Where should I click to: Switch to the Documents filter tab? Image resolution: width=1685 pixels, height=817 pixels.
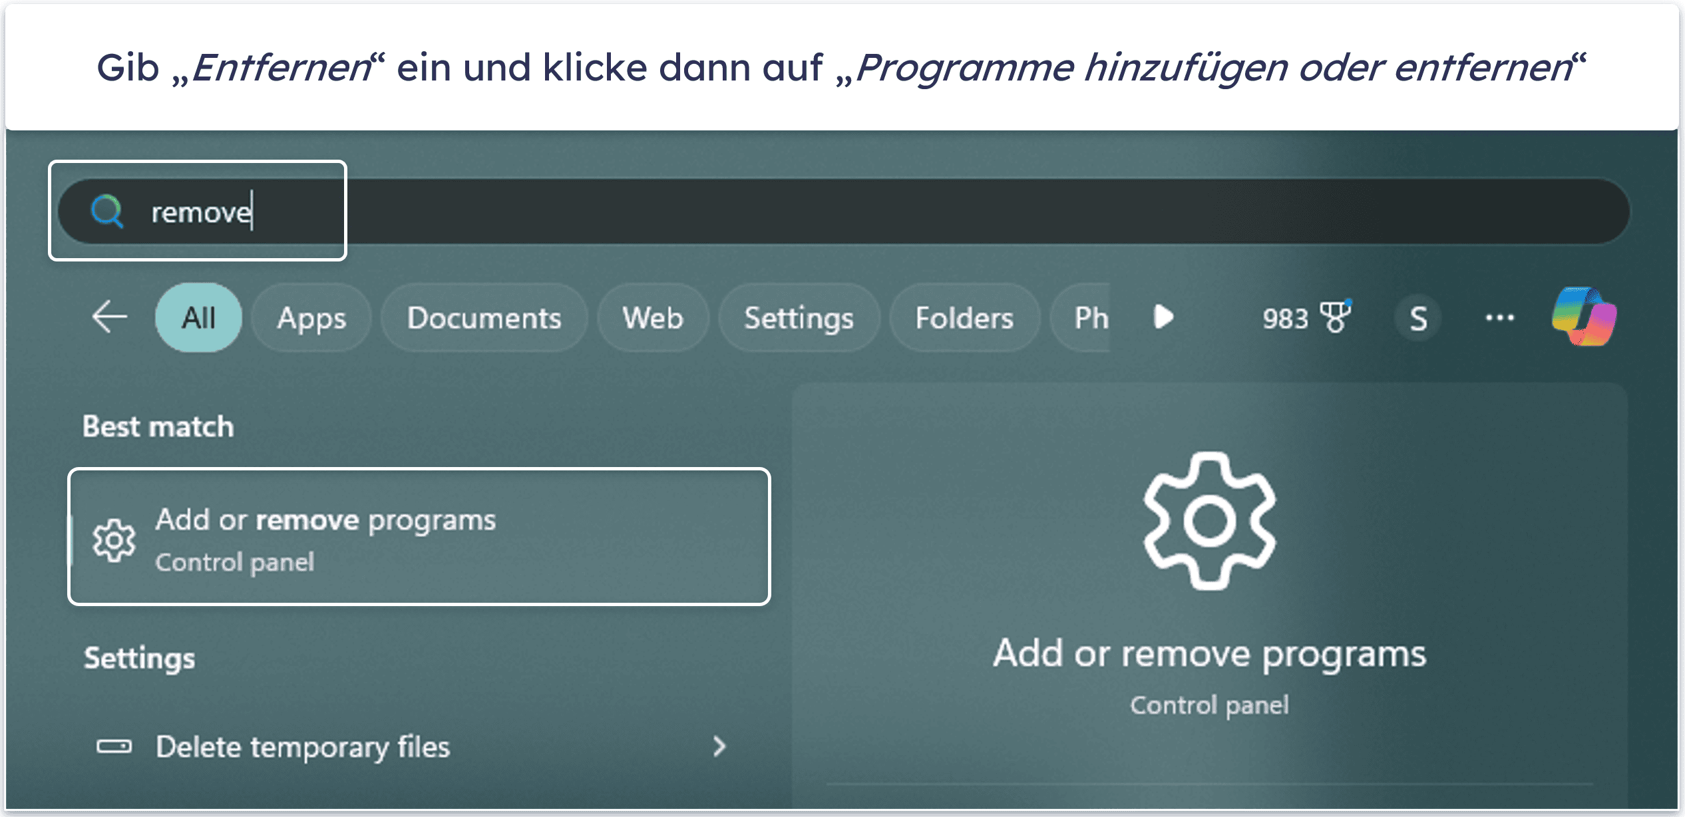(484, 318)
